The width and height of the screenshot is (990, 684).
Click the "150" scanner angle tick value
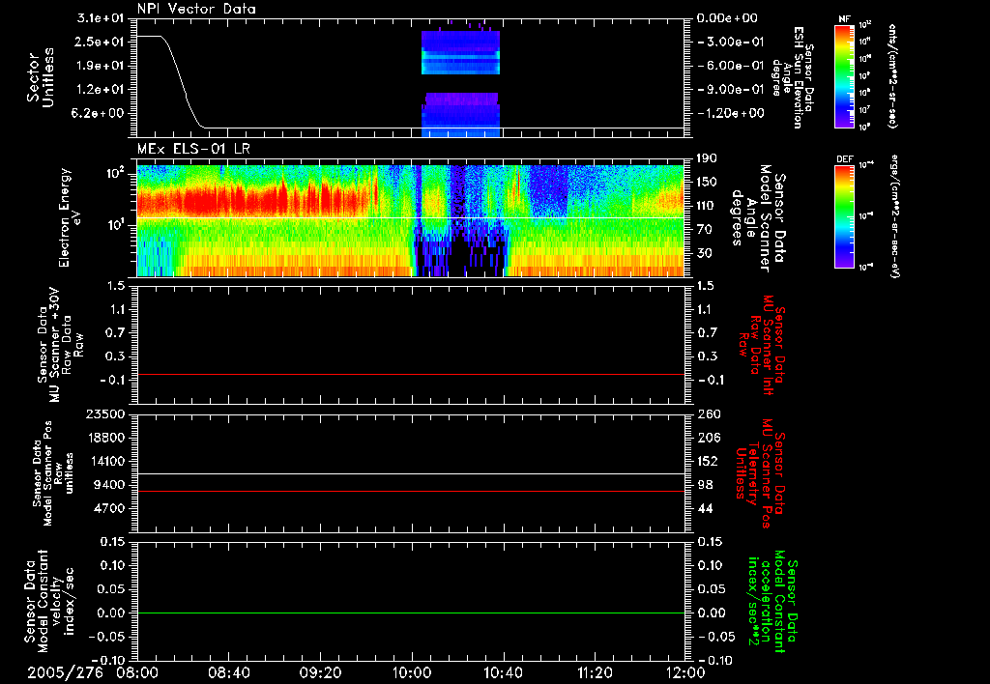pyautogui.click(x=707, y=182)
